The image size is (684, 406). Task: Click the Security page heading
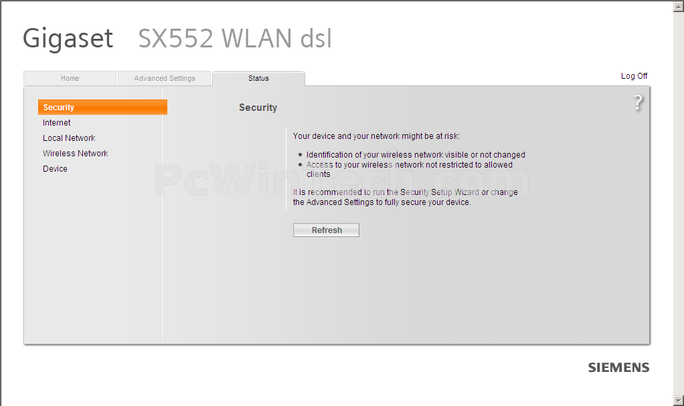click(258, 108)
